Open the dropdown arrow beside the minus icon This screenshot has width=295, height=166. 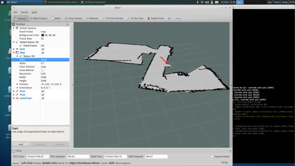181,19
